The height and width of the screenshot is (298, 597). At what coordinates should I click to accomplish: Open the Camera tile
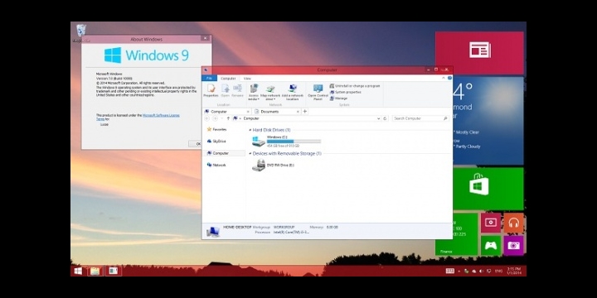(x=513, y=246)
